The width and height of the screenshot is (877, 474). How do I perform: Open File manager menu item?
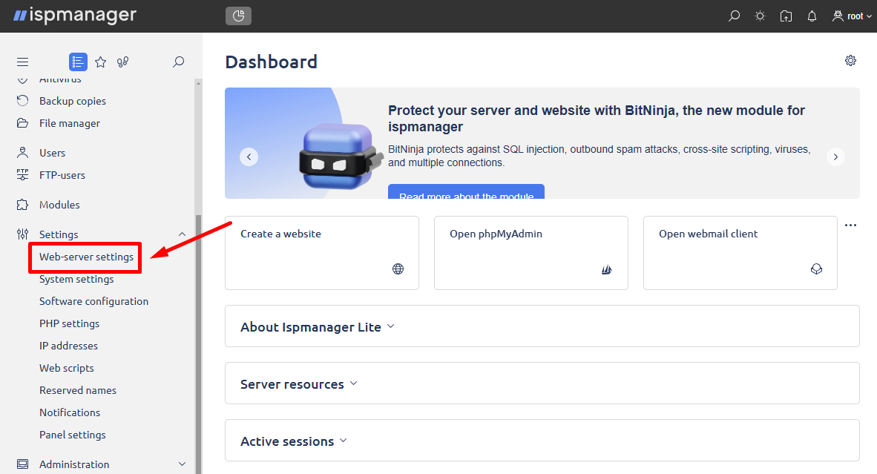click(69, 124)
